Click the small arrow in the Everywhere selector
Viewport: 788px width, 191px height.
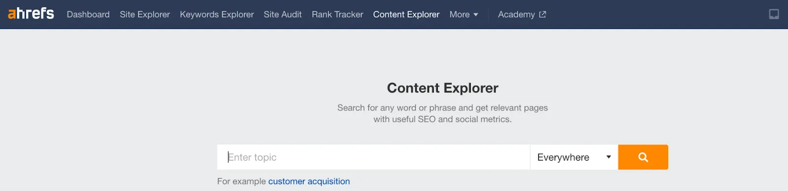click(x=609, y=157)
